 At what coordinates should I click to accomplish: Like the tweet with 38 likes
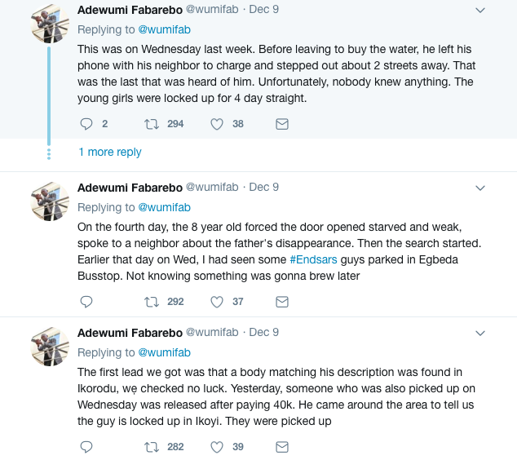pos(217,124)
